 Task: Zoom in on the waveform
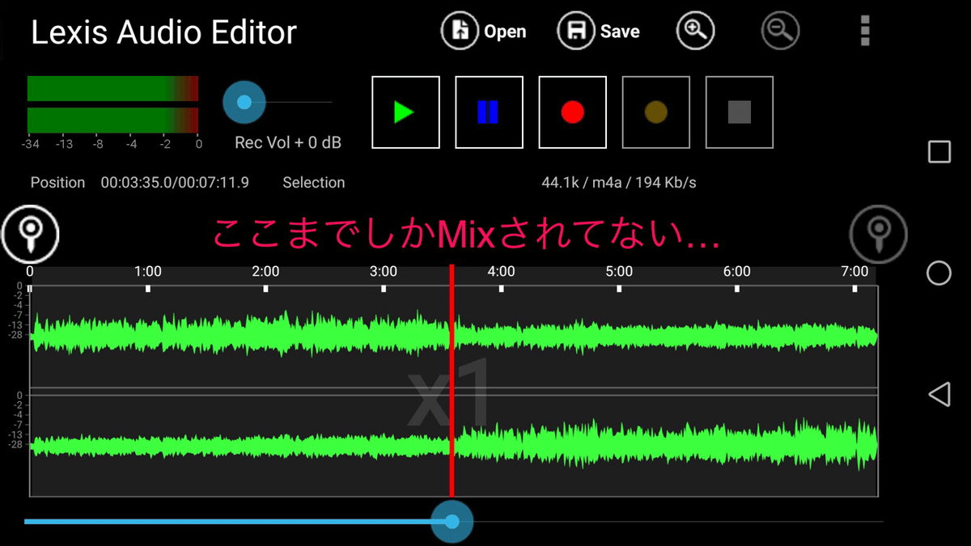coord(696,32)
